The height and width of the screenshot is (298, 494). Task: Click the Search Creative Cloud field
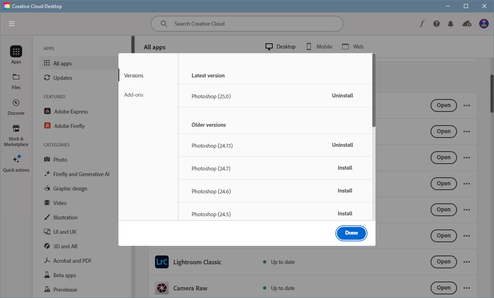coord(247,24)
